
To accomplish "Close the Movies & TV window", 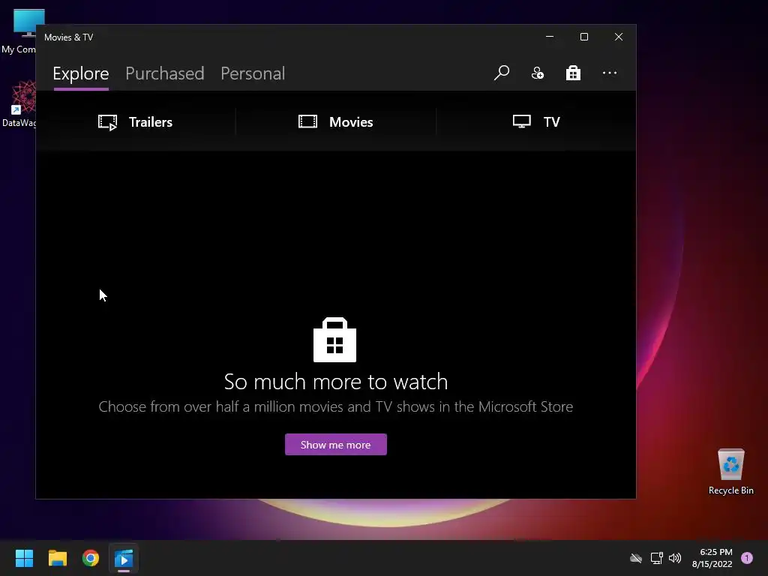I will 619,37.
